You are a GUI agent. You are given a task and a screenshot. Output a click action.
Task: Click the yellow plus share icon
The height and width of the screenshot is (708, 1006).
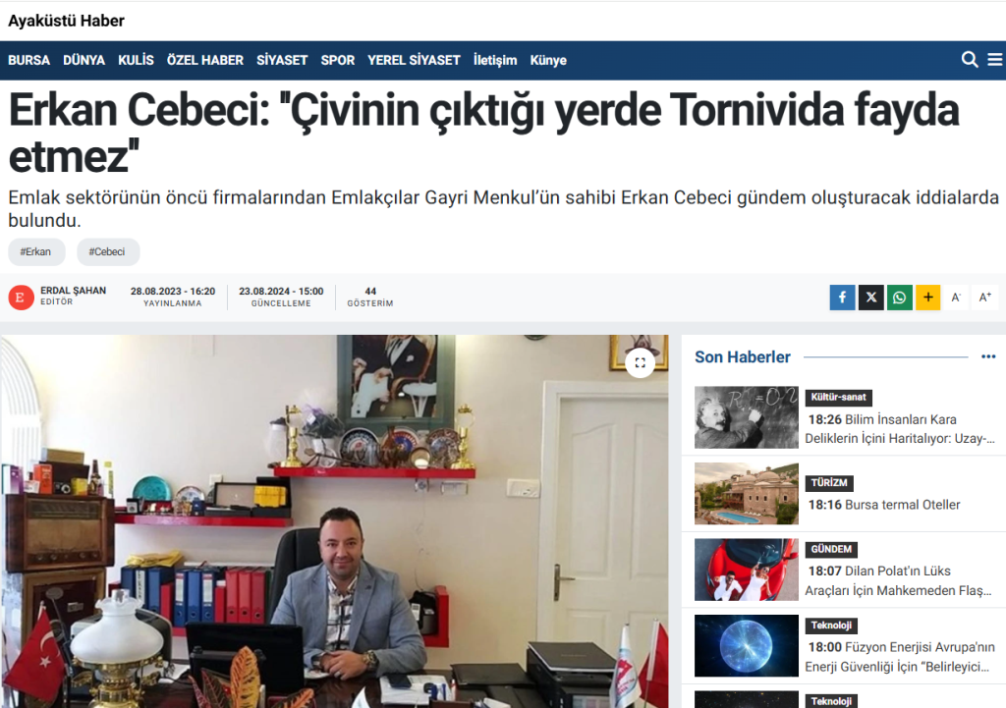[927, 298]
